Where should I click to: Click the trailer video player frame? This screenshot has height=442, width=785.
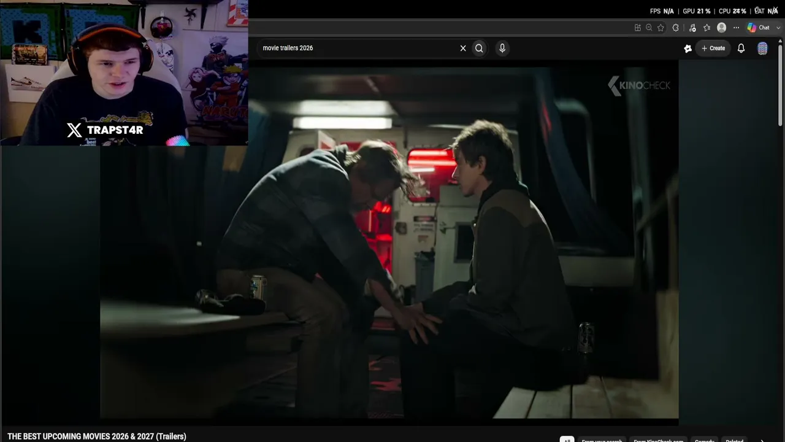(x=389, y=243)
